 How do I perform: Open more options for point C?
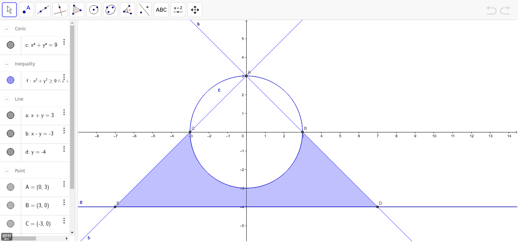point(64,221)
